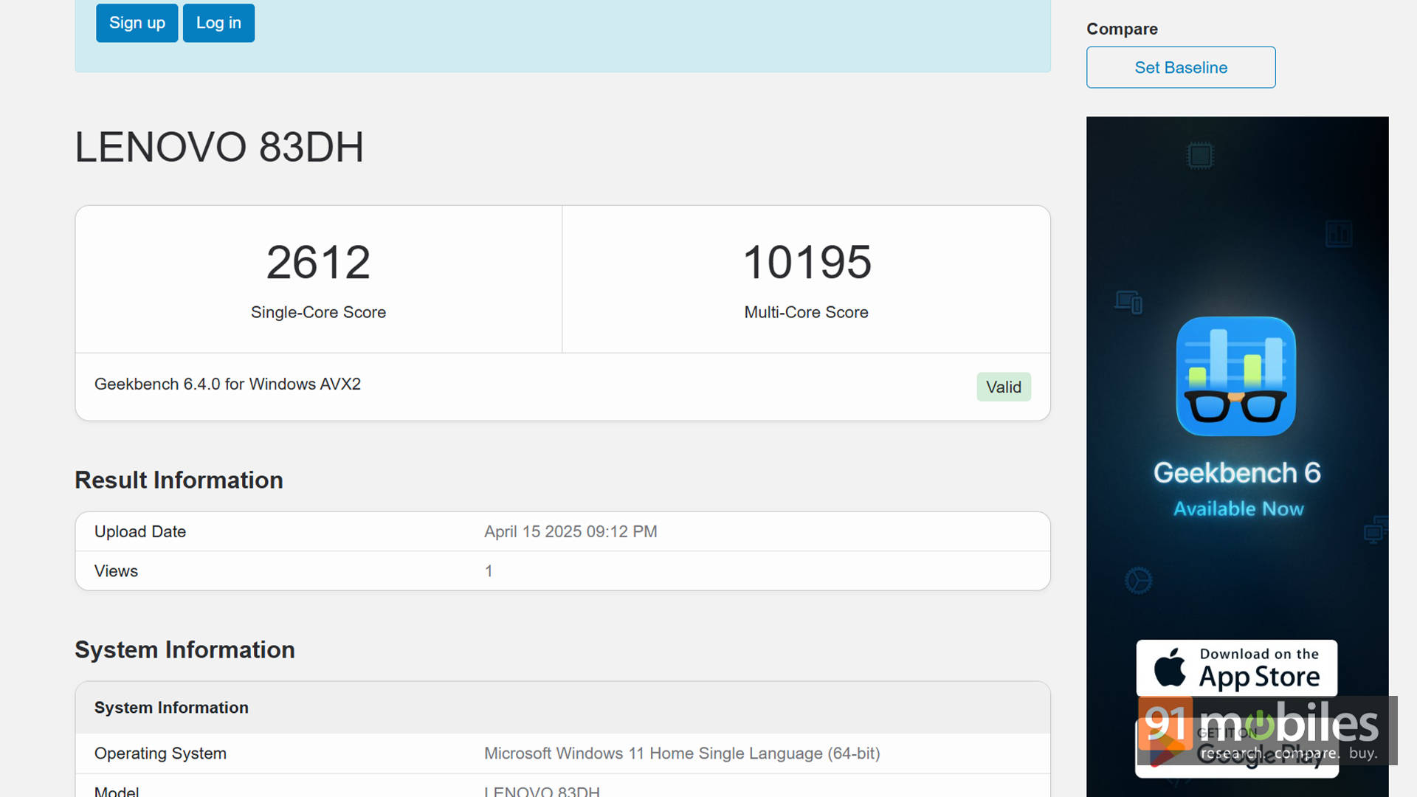Click the Geekbench 6 title in the ad
The height and width of the screenshot is (797, 1417).
click(x=1237, y=473)
